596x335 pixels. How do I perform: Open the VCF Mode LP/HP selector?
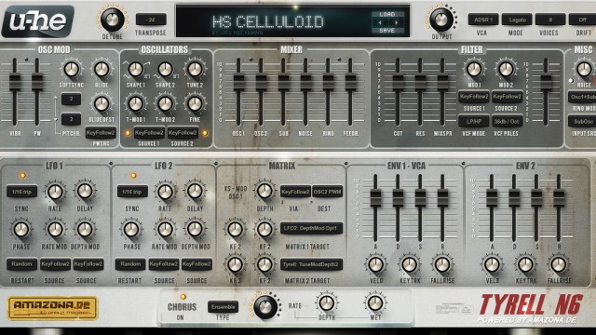(474, 122)
